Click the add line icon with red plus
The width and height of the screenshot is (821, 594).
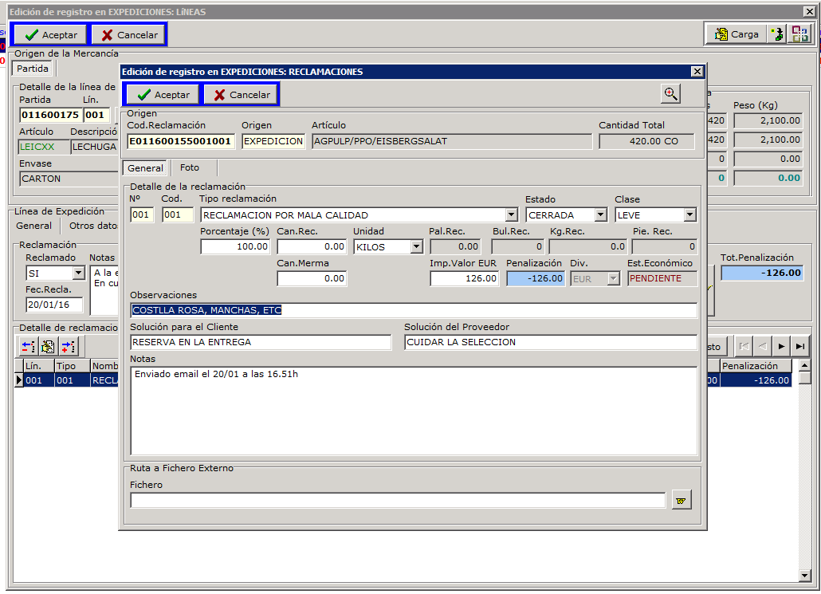coord(68,347)
